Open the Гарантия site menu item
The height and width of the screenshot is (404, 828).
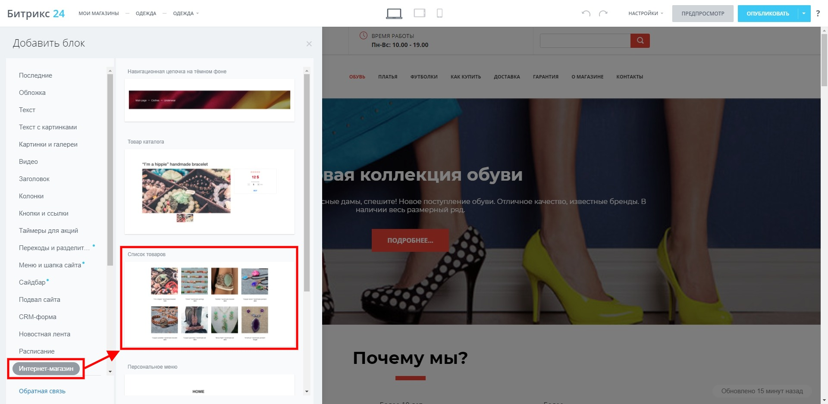tap(546, 77)
